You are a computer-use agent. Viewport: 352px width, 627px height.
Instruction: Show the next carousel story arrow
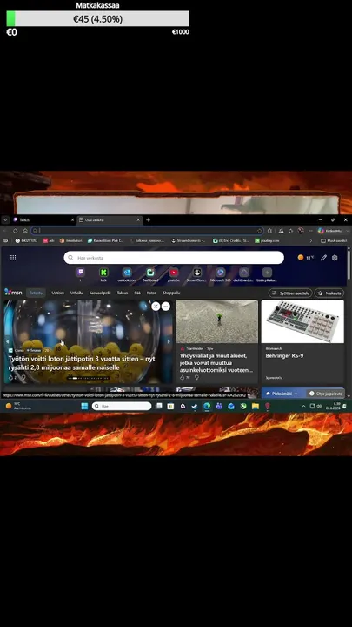169,342
